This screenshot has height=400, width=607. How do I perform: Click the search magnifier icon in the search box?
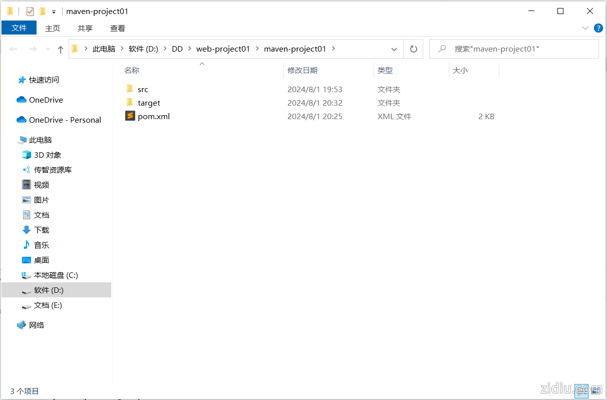point(441,49)
